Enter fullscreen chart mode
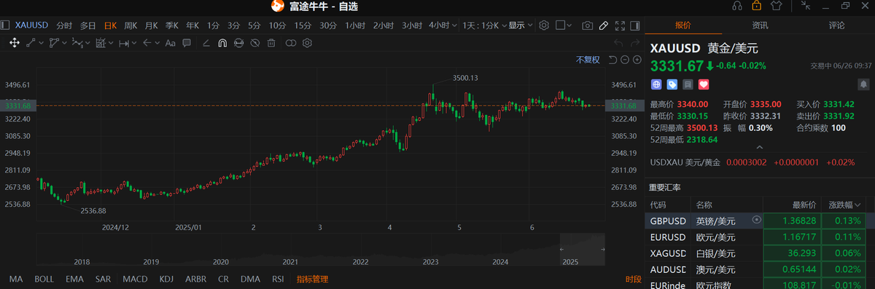This screenshot has width=875, height=289. coord(620,25)
